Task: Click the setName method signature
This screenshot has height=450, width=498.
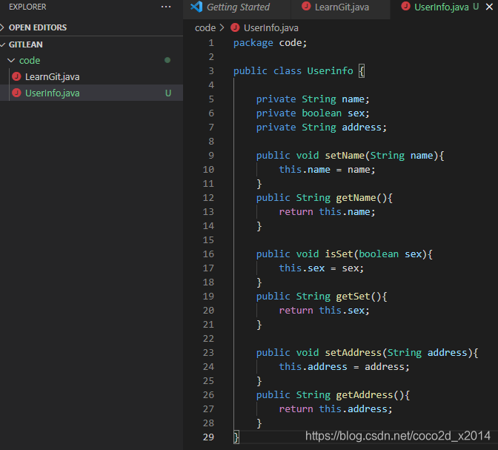Action: click(x=350, y=156)
